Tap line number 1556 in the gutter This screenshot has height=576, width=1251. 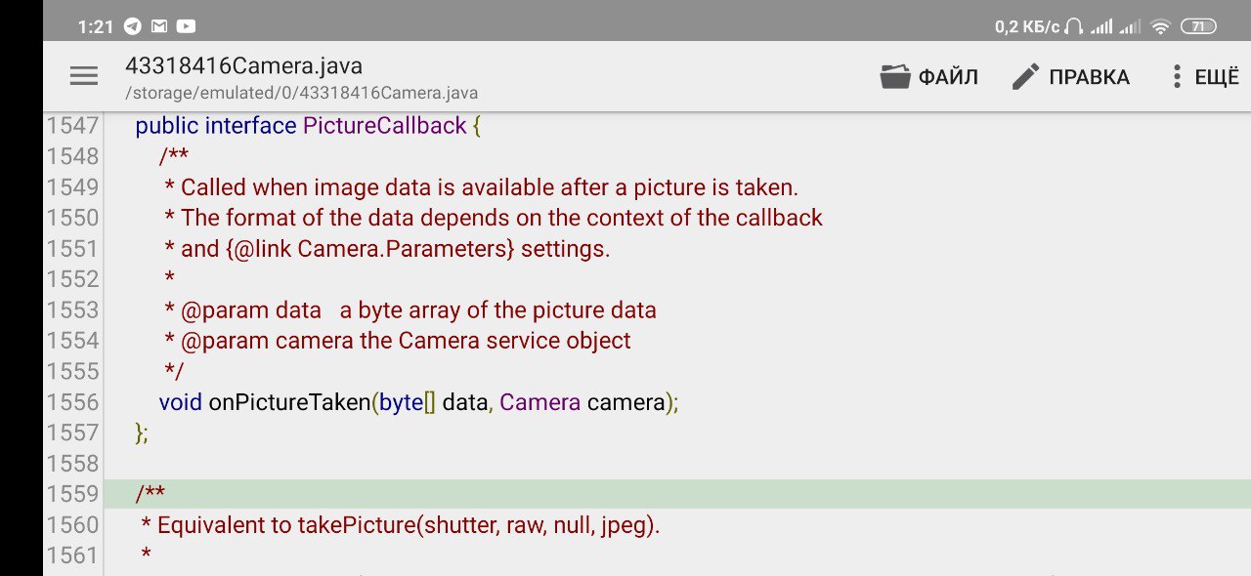click(x=73, y=402)
